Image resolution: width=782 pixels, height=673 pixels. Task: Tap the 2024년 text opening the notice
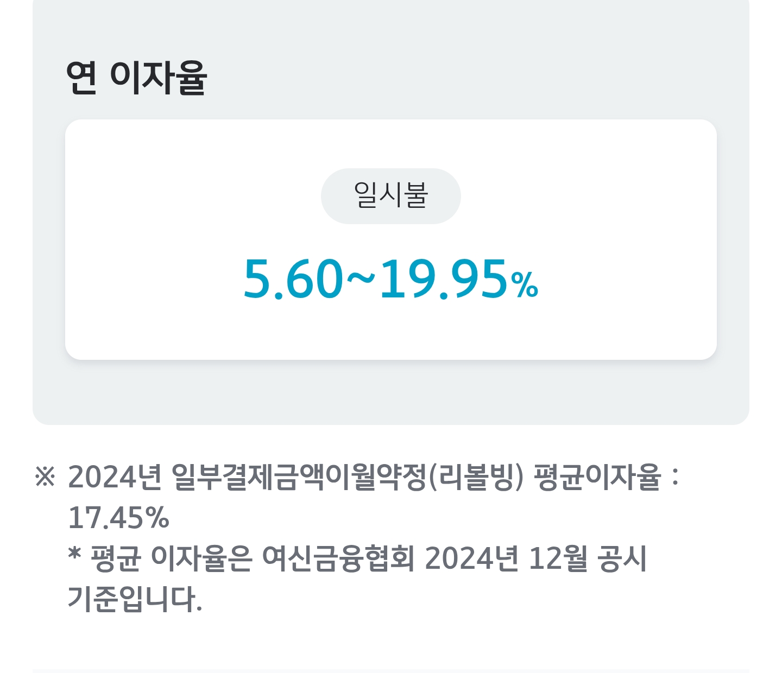click(x=115, y=477)
